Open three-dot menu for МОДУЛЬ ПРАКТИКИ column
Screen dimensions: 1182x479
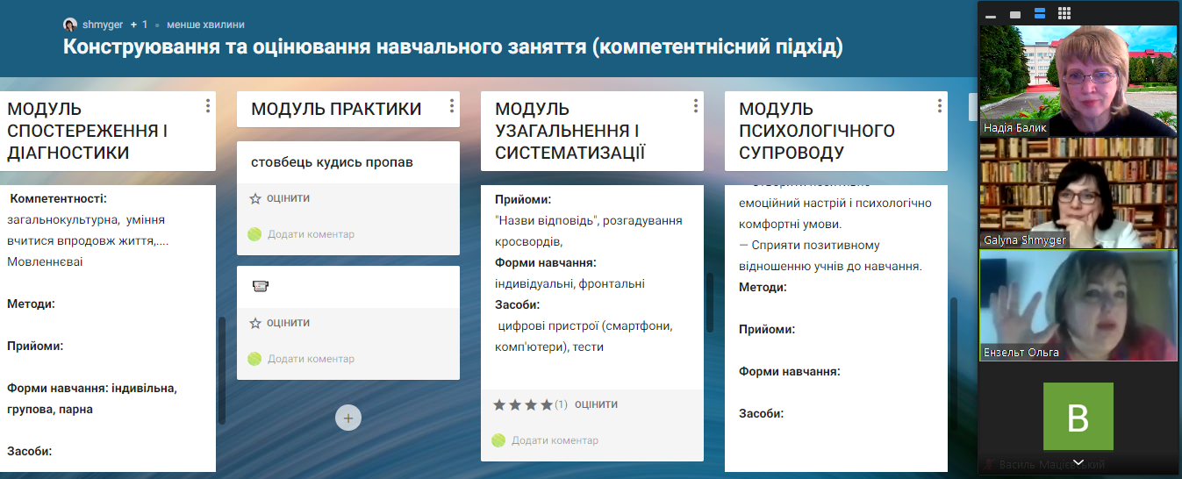point(452,106)
